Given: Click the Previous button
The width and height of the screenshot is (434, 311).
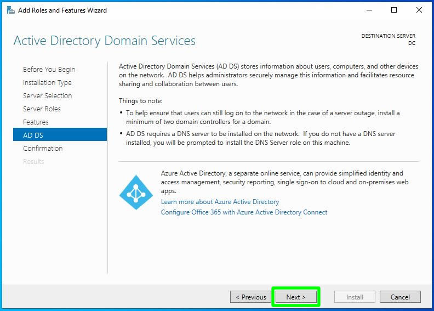Looking at the screenshot, I should [x=250, y=297].
